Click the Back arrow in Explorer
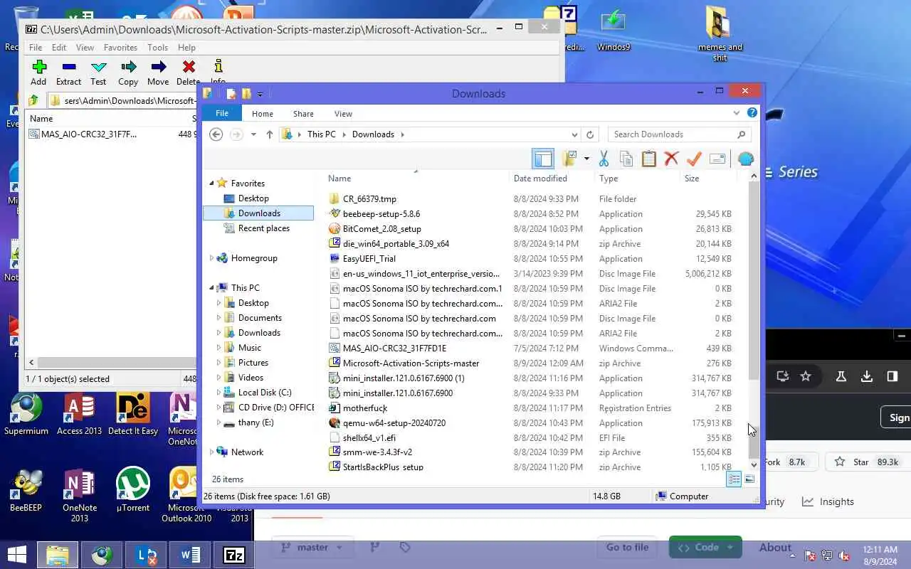 pyautogui.click(x=216, y=134)
